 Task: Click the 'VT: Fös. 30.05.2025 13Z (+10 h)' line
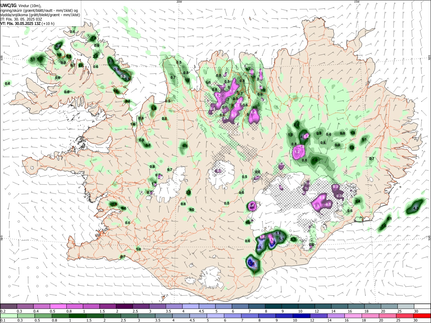pyautogui.click(x=28, y=24)
